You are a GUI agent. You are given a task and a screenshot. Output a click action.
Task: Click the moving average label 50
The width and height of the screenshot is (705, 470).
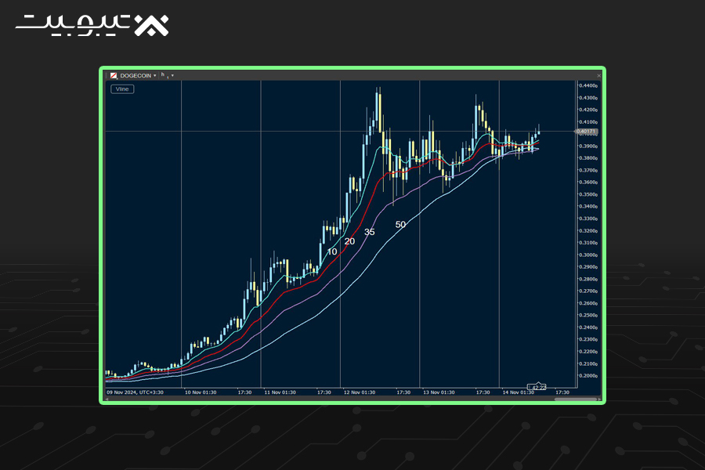point(400,225)
